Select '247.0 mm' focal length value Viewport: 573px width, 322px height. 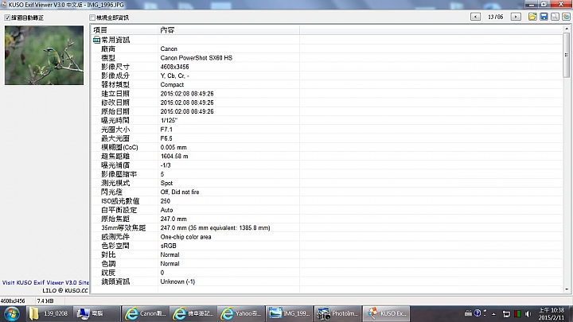[173, 219]
